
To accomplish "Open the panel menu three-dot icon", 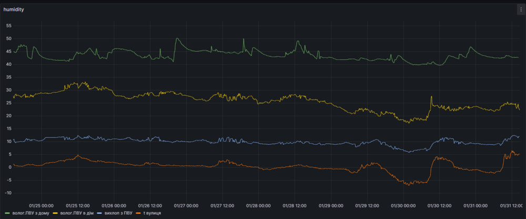I will click(x=521, y=10).
